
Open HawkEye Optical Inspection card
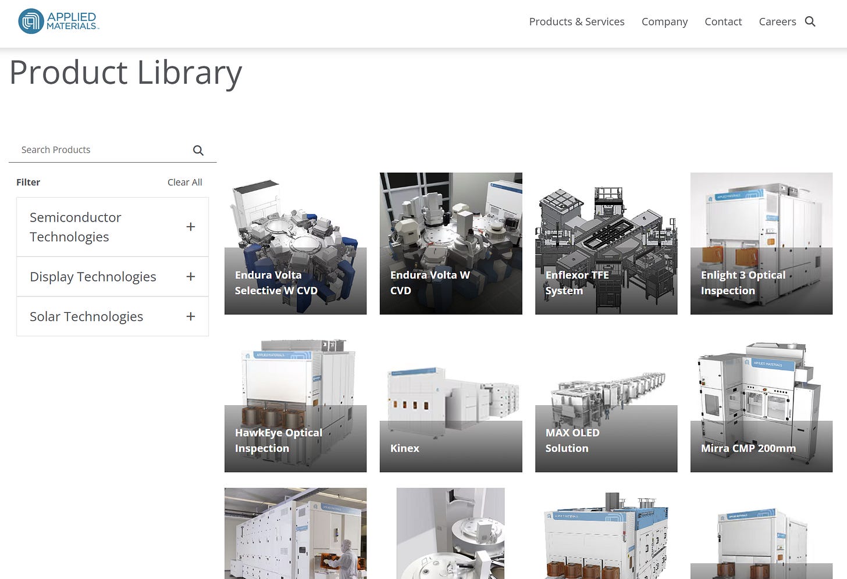(x=296, y=401)
